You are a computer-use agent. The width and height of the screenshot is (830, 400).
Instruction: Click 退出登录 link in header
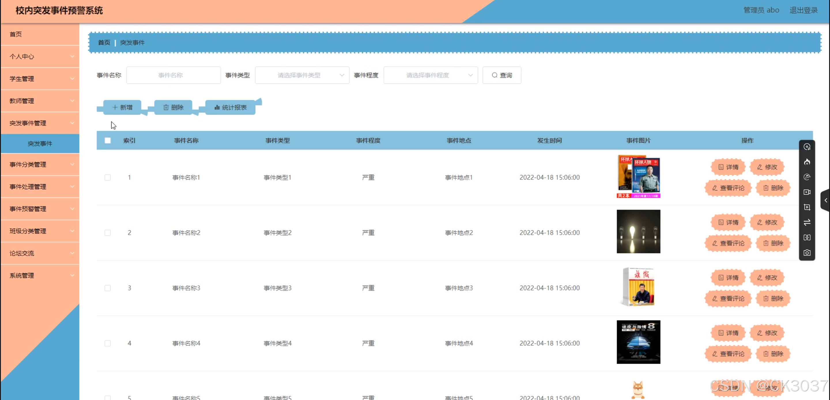tap(803, 10)
